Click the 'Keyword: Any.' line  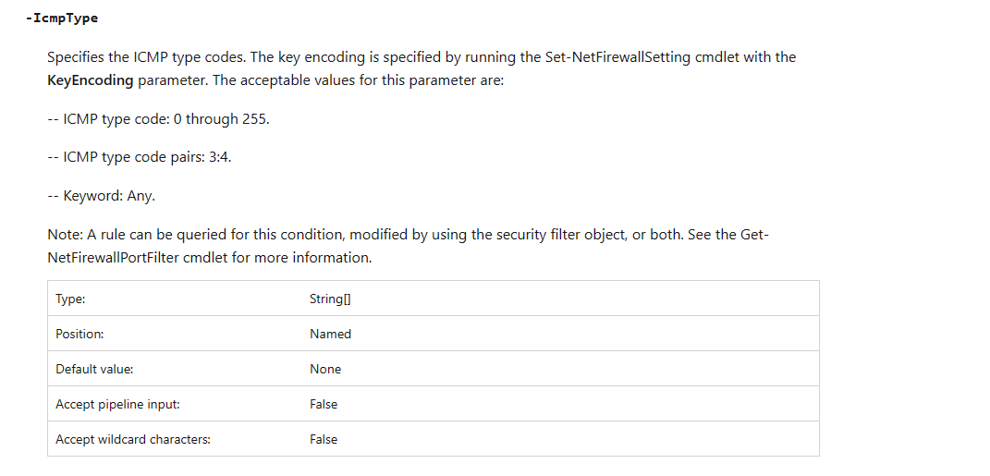[101, 196]
